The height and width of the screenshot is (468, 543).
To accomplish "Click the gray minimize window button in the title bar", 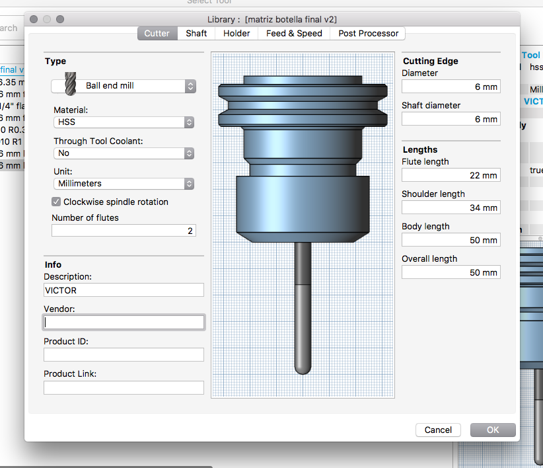I will coord(47,19).
